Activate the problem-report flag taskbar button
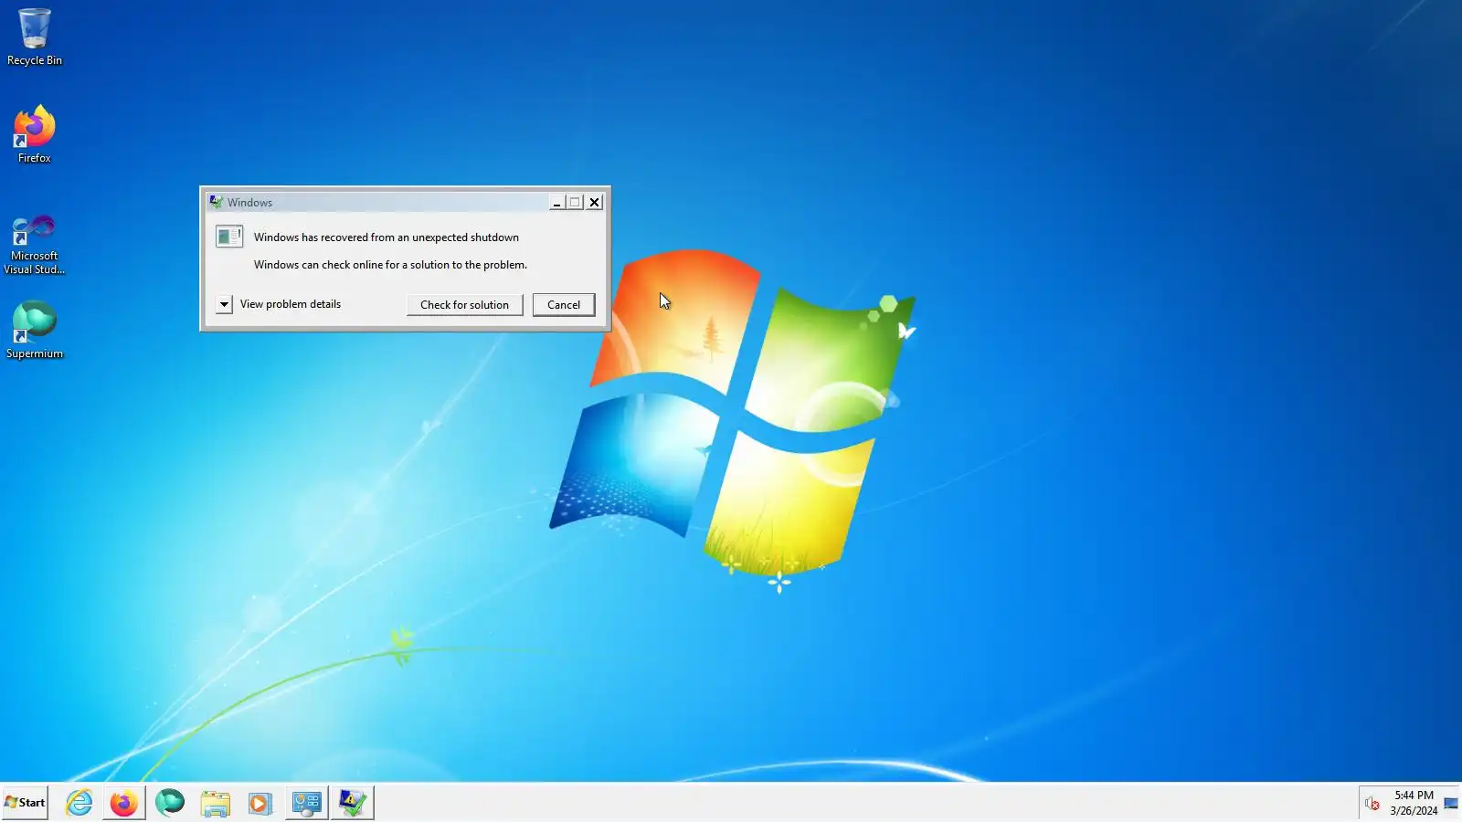Image resolution: width=1462 pixels, height=822 pixels. (x=352, y=803)
